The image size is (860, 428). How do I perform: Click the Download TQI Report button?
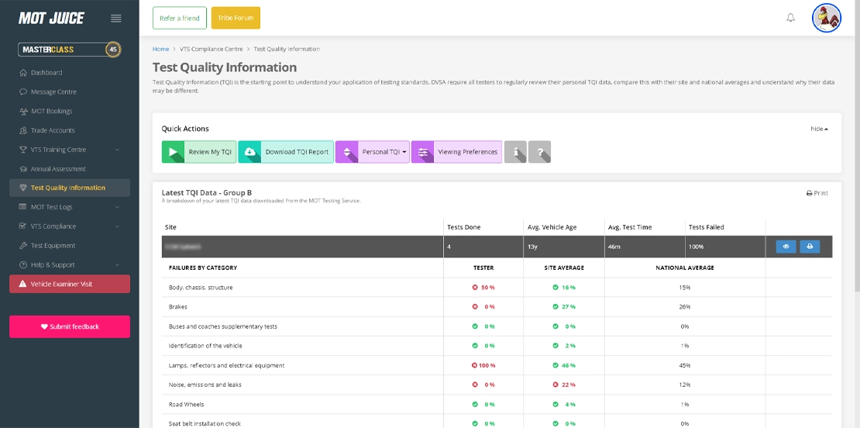click(286, 152)
